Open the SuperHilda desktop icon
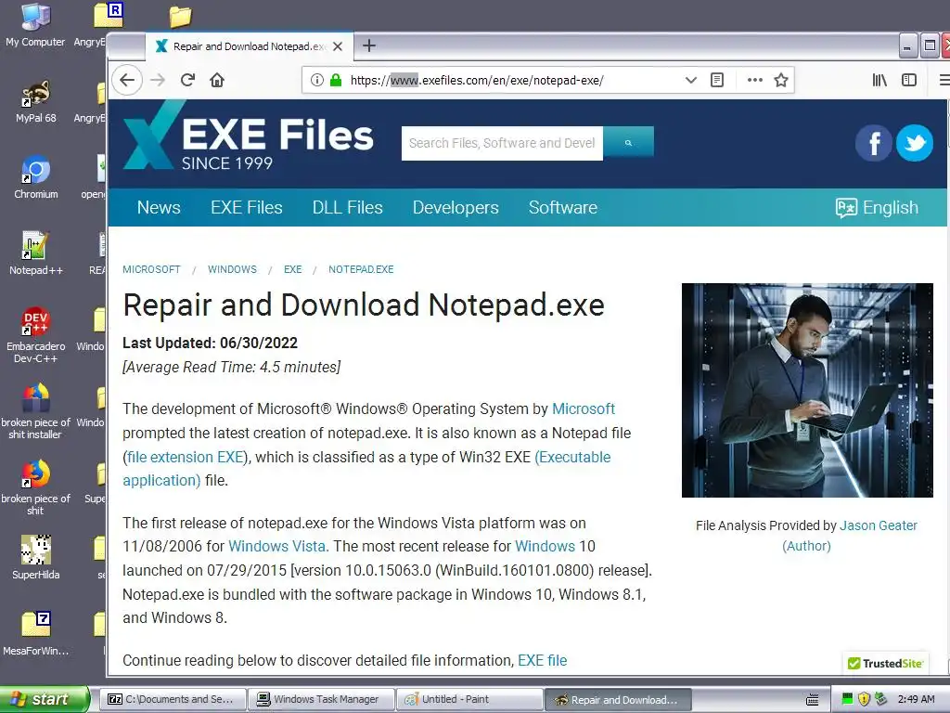 point(35,558)
